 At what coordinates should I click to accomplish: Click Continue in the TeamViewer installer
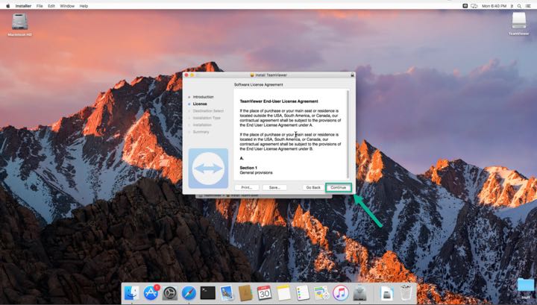point(339,188)
